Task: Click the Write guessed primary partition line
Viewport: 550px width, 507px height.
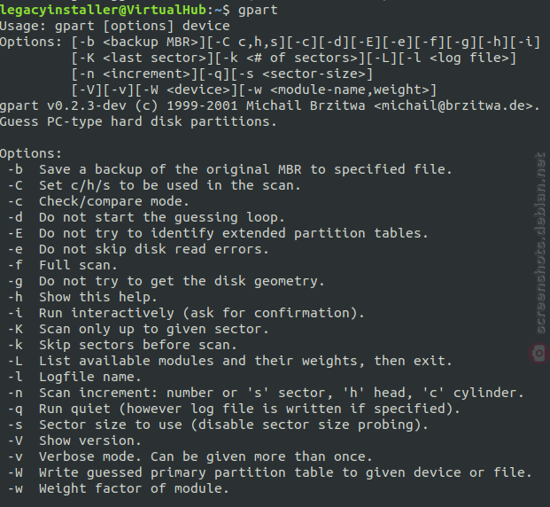Action: coord(270,473)
